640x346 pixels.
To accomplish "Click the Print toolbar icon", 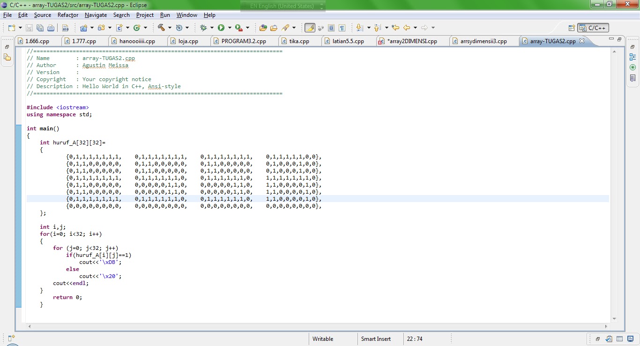I will click(51, 28).
